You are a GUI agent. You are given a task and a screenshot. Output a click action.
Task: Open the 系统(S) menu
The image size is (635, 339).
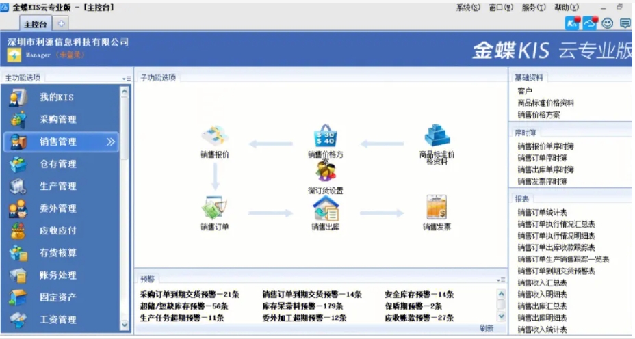tap(468, 8)
